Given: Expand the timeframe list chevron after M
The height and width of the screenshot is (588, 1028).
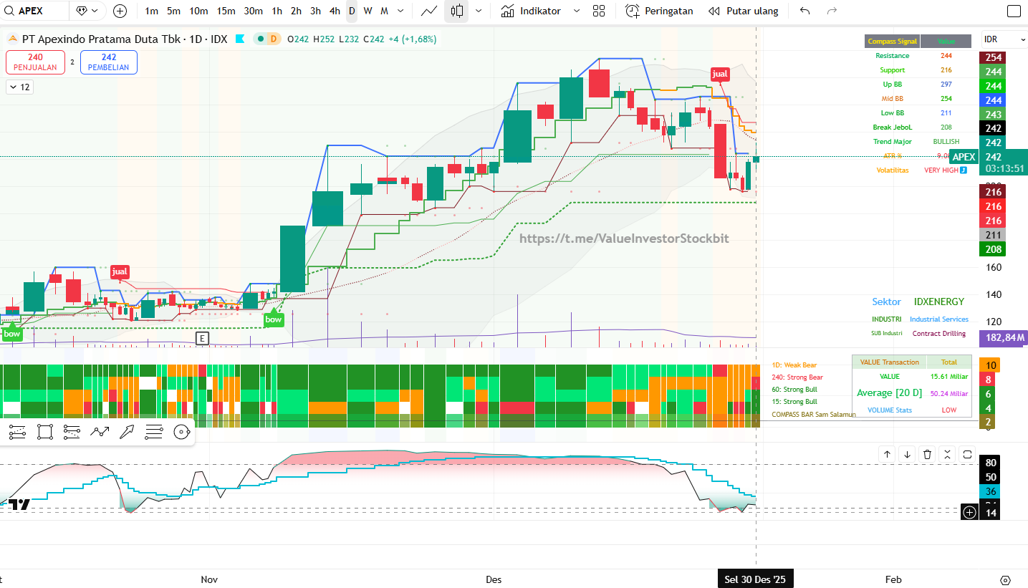Looking at the screenshot, I should coord(400,11).
